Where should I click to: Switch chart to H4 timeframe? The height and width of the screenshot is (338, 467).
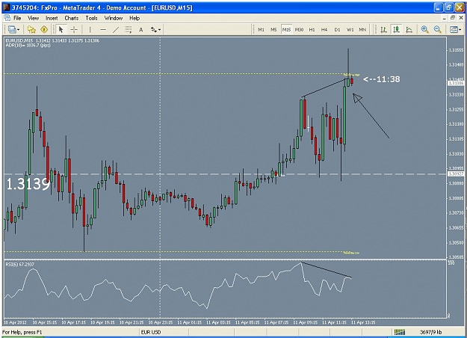(x=324, y=29)
